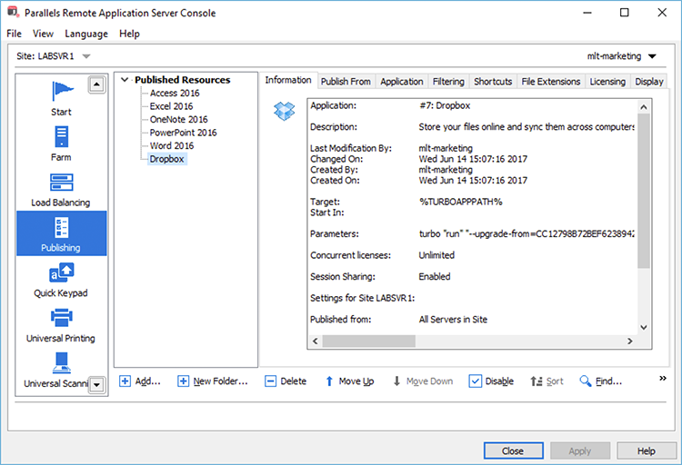This screenshot has width=682, height=465.
Task: Switch to the Application tab
Action: coord(401,81)
